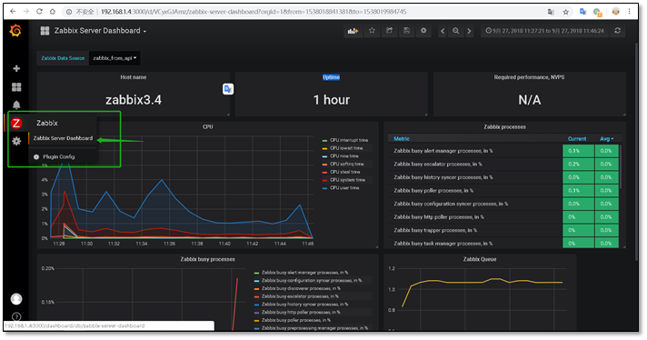Click Zabbix Data Source variable label

pyautogui.click(x=63, y=58)
